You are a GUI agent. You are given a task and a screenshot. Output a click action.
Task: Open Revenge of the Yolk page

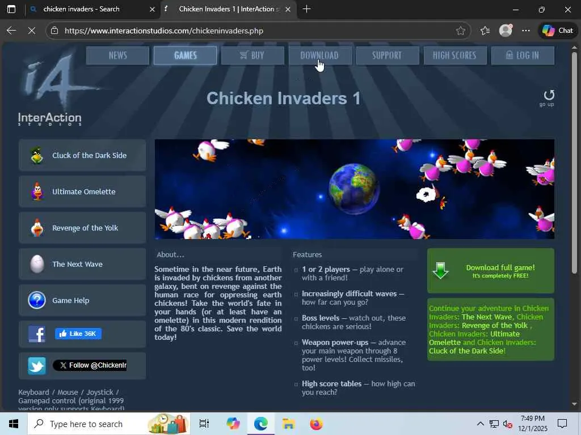coord(82,228)
